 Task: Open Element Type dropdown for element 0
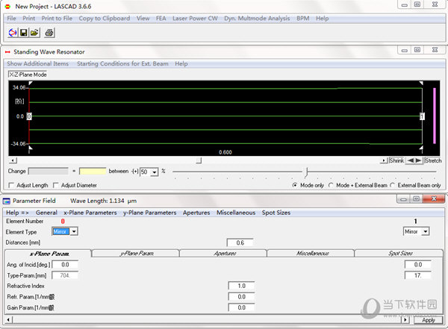[x=74, y=231]
